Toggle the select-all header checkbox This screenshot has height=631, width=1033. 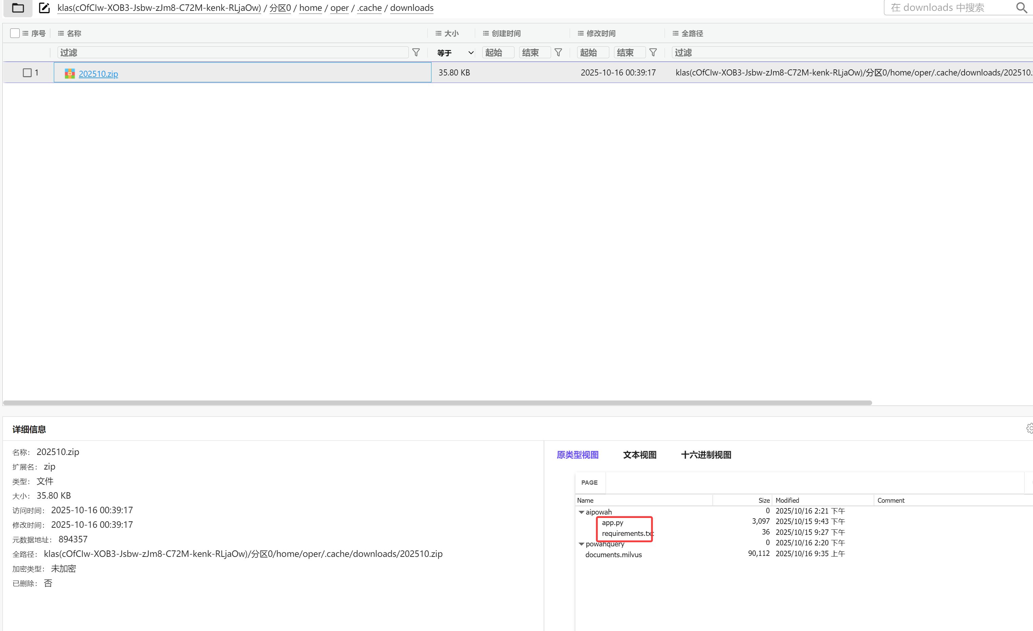tap(15, 33)
